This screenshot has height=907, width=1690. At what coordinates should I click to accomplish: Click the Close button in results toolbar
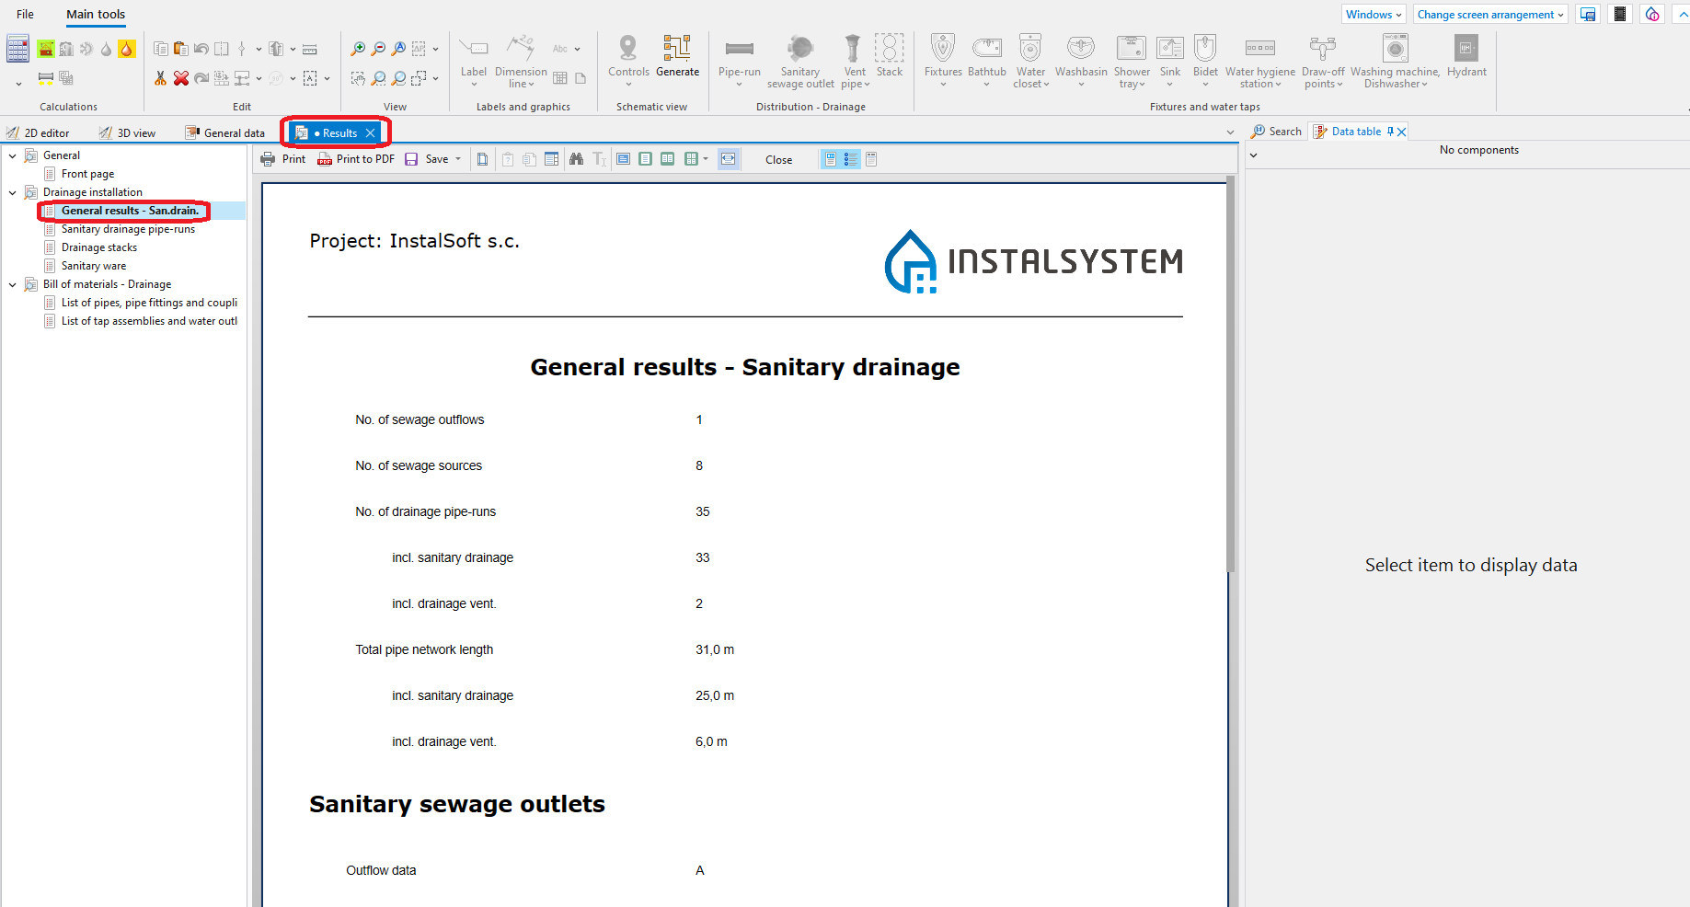coord(778,159)
